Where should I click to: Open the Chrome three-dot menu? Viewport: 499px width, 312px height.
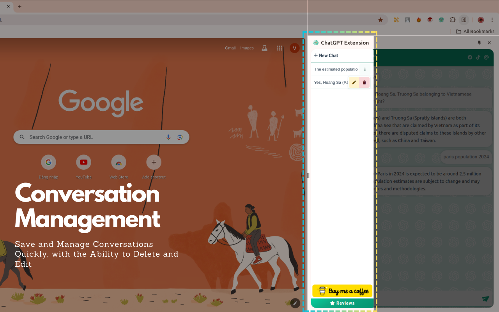coord(492,20)
